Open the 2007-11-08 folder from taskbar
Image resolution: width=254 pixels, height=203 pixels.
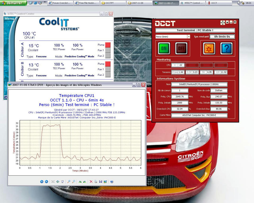point(139,3)
